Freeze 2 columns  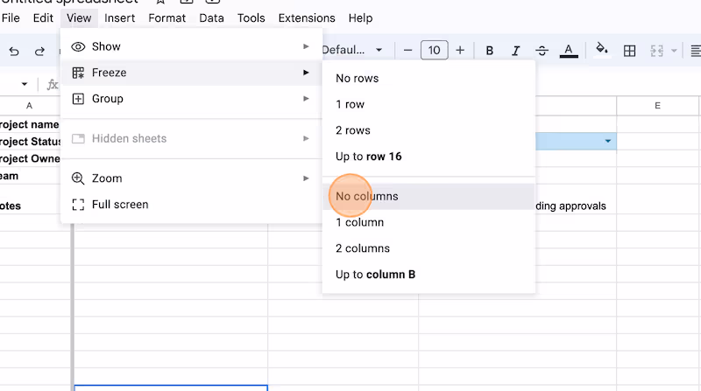pos(428,248)
